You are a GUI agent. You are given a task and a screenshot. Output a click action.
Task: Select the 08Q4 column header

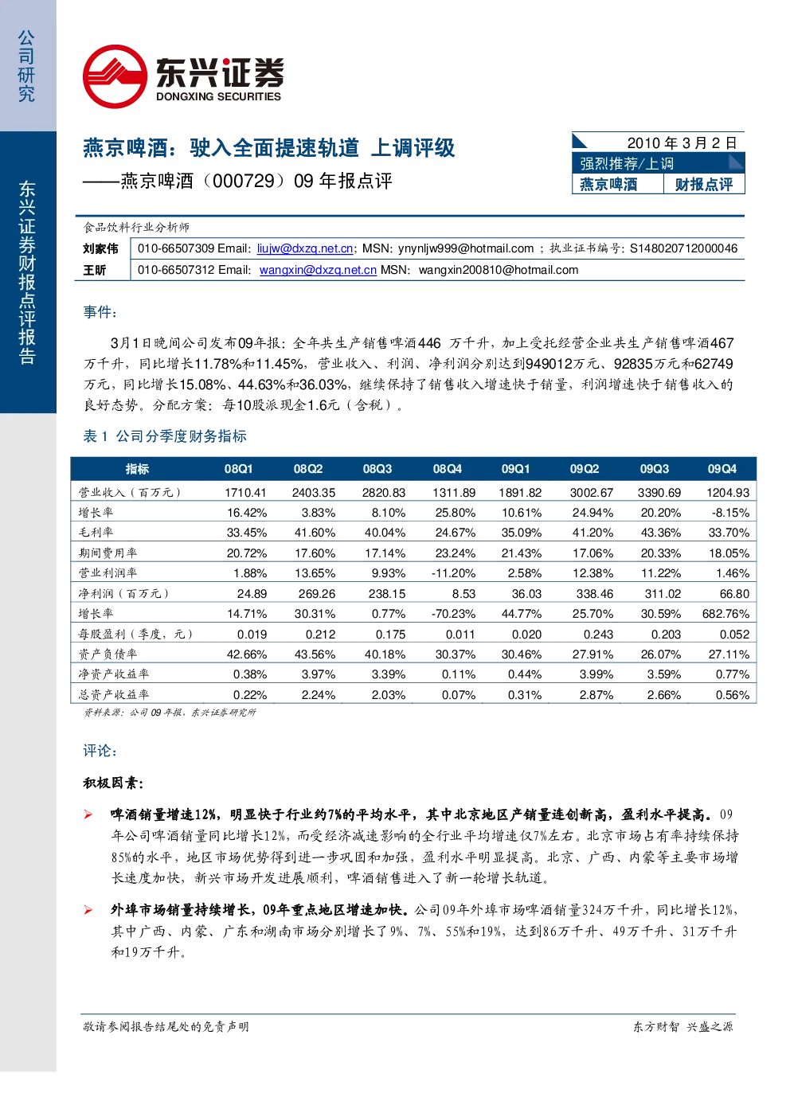point(447,469)
